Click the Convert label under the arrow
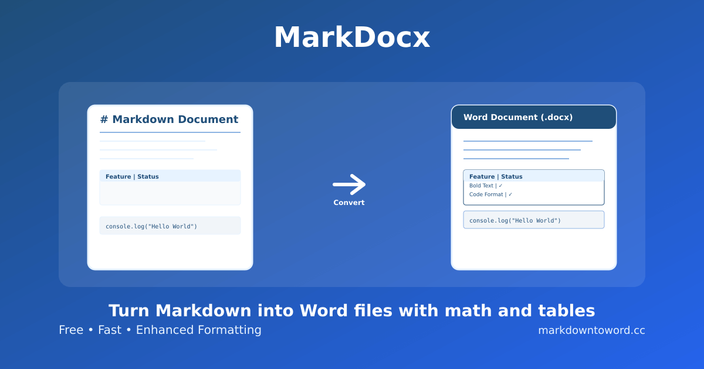Viewport: 704px width, 369px height. click(349, 203)
